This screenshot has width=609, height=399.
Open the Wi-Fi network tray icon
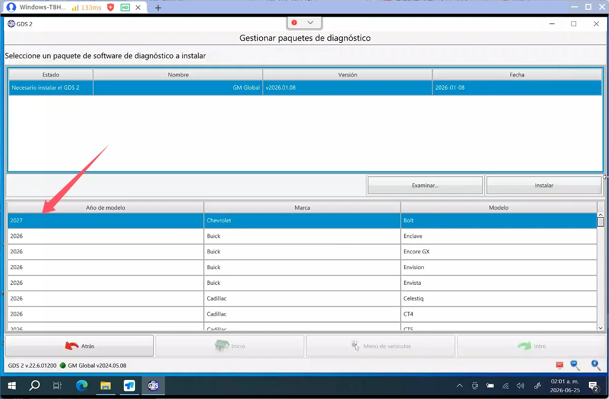[x=505, y=386]
